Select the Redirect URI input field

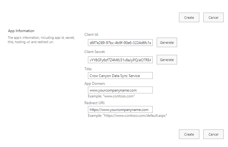click(120, 109)
